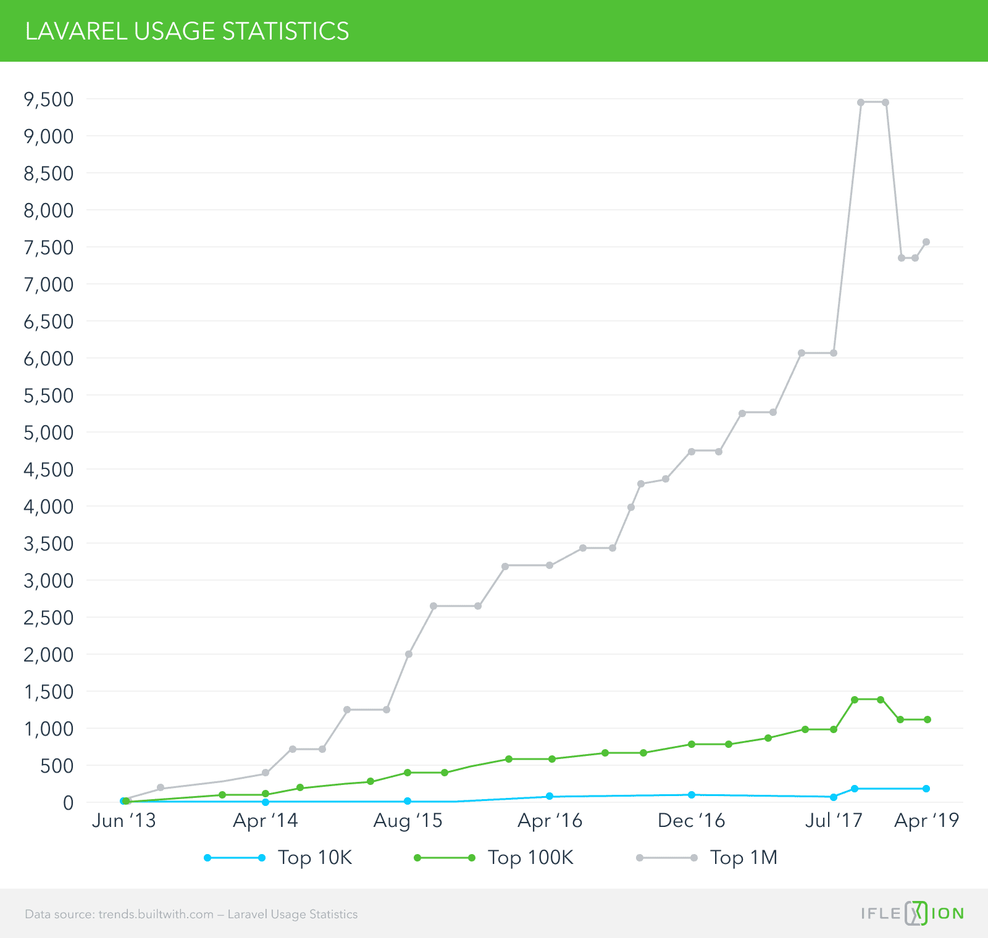The width and height of the screenshot is (988, 938).
Task: Click the Top 100K legend entry
Action: (494, 858)
